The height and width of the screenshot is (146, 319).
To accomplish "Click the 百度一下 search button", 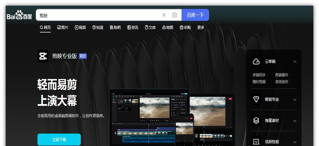I will [195, 15].
